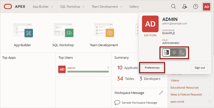
Task: Click the admin user link
Action: tap(72, 68)
